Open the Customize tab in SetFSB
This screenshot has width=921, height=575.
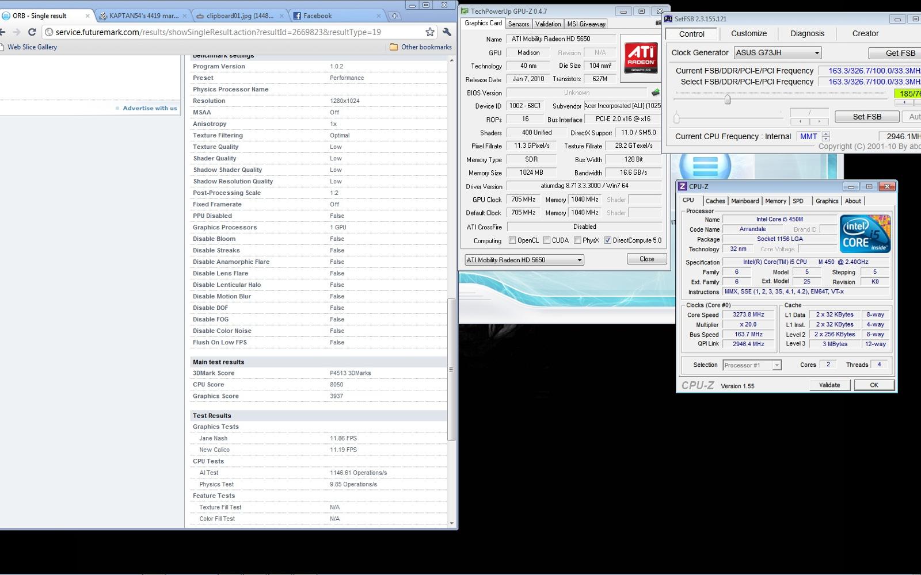(x=749, y=34)
